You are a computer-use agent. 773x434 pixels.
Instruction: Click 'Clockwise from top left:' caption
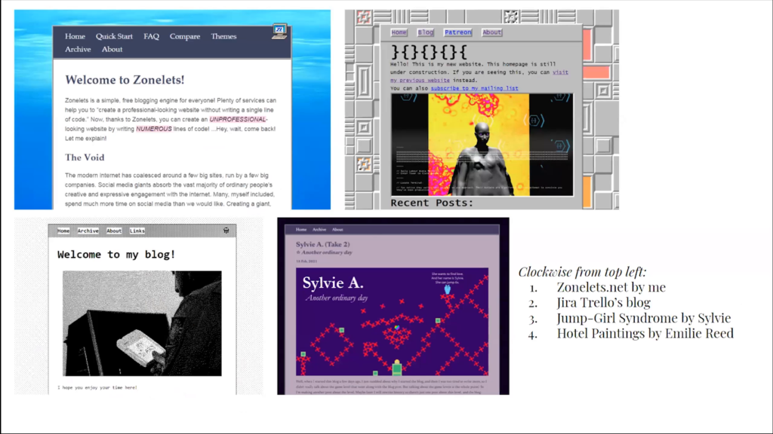click(582, 271)
